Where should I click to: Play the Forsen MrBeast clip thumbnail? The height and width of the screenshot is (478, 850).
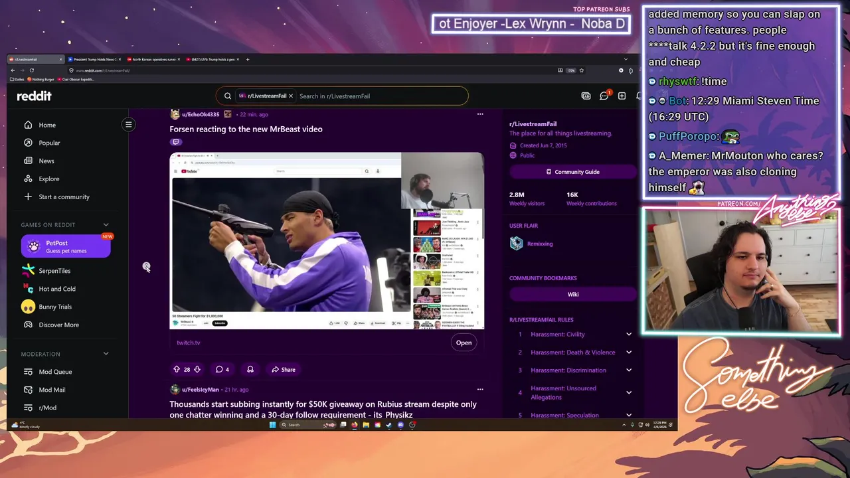click(327, 241)
